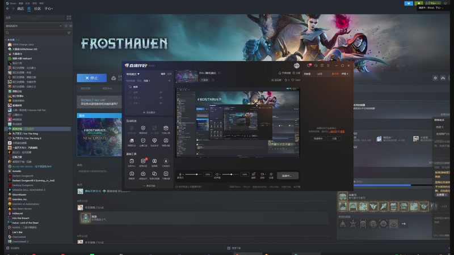This screenshot has width=454, height=255.
Task: Switch to 社区 community tab in Steam
Action: pos(37,8)
